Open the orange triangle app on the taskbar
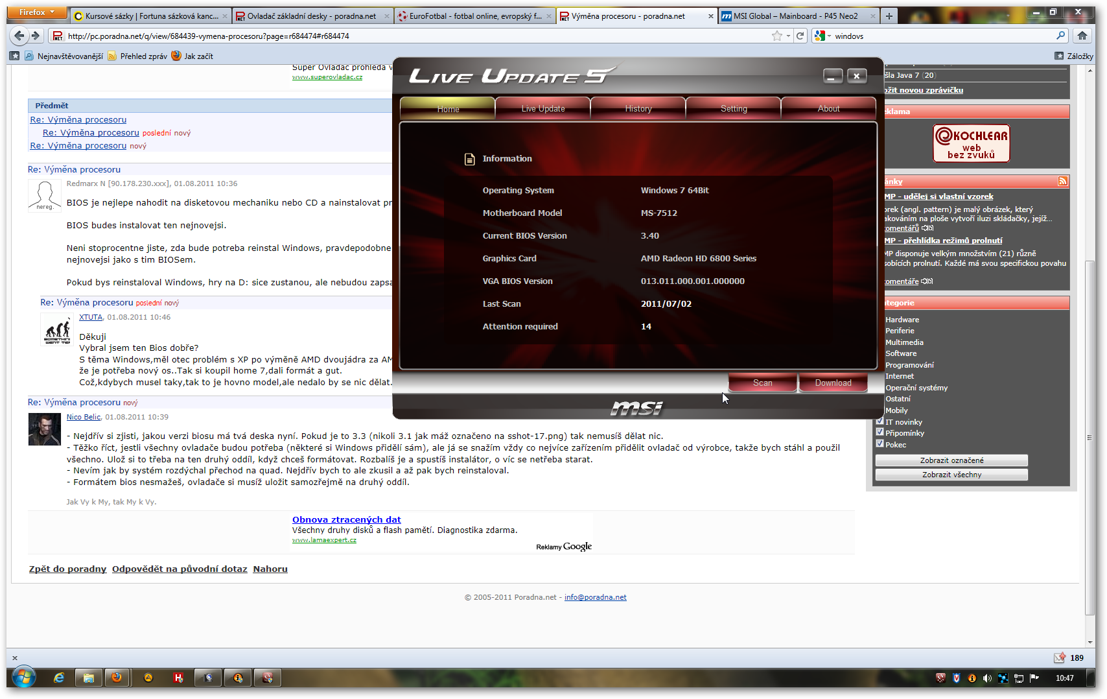This screenshot has width=1107, height=699. click(148, 678)
